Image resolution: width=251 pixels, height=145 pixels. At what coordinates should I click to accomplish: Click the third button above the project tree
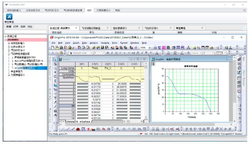(x=23, y=27)
